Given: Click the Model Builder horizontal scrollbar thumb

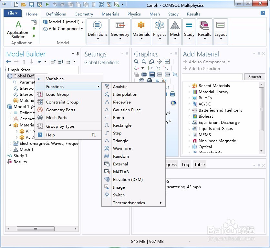Looking at the screenshot, I should point(36,229).
